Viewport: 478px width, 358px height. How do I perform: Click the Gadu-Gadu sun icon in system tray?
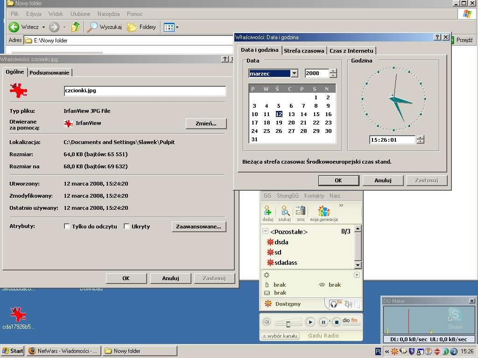(x=394, y=351)
